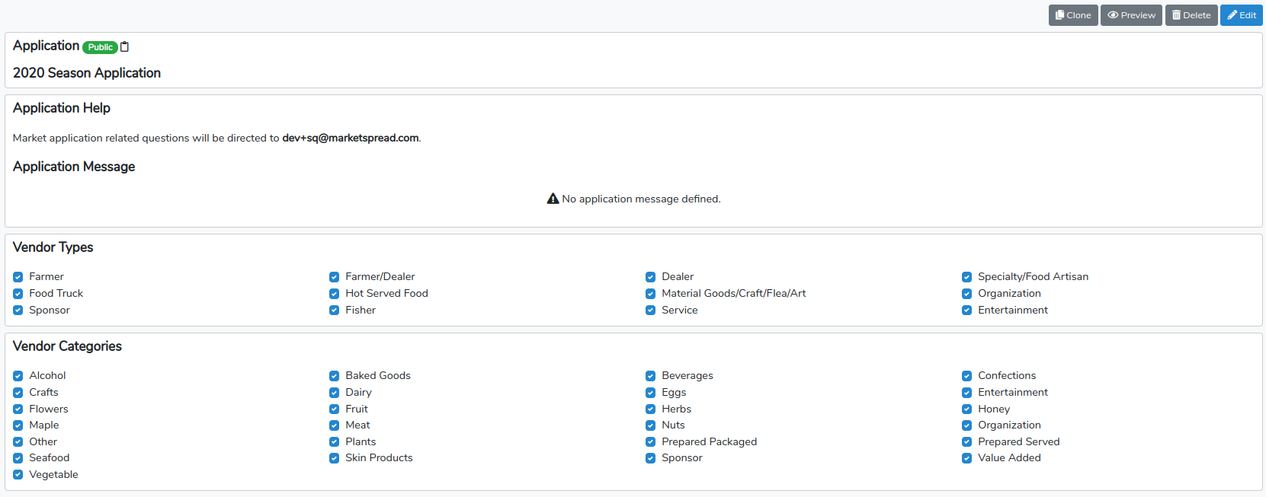Toggle the Baked Goods category checkbox
Viewport: 1266px width, 497px height.
click(334, 376)
